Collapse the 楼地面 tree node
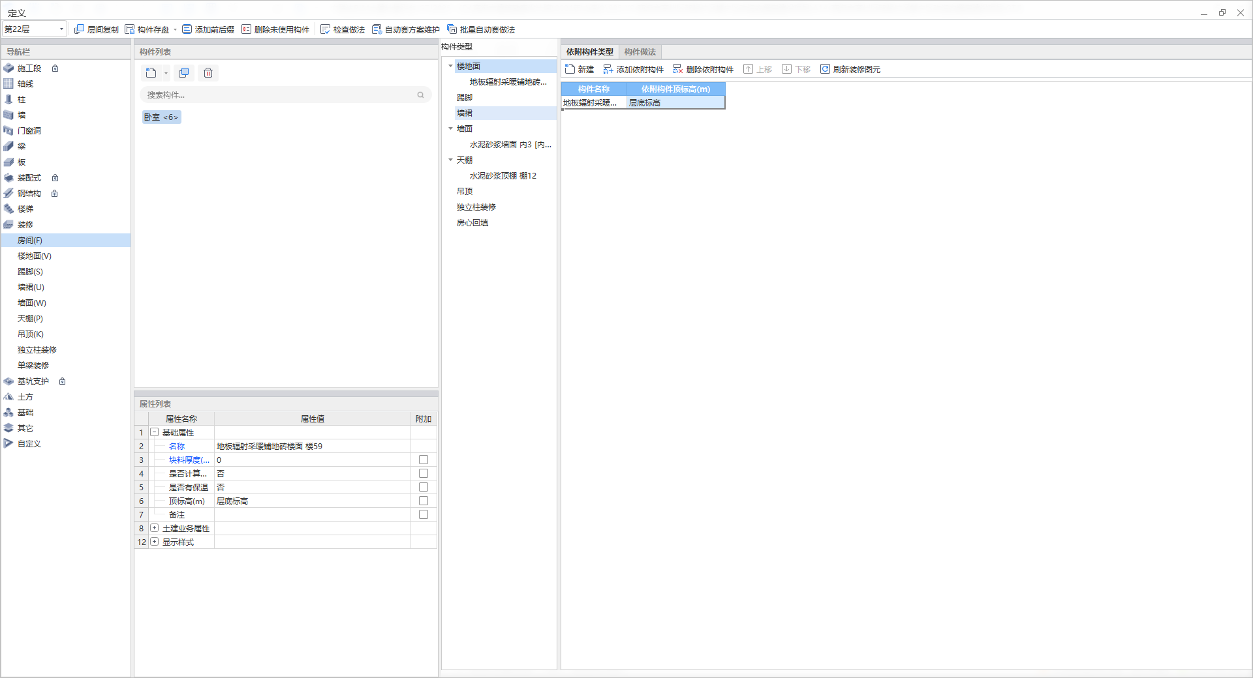Image resolution: width=1253 pixels, height=678 pixels. pos(450,66)
